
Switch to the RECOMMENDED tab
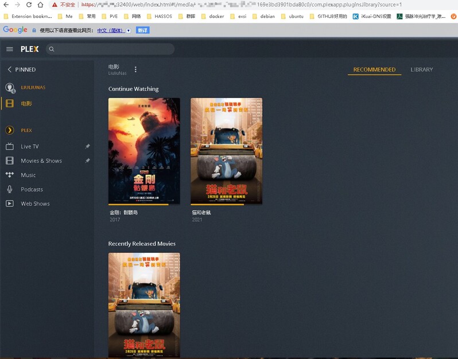click(374, 69)
